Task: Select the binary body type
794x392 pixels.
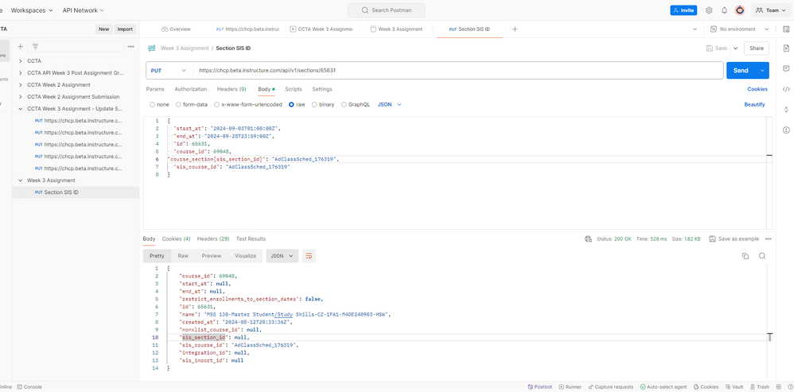Action: click(324, 105)
